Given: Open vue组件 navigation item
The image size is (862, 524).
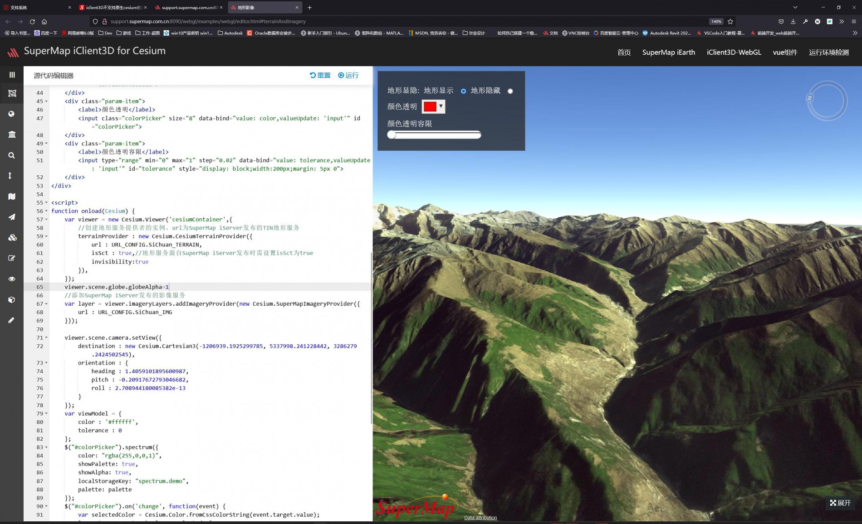Looking at the screenshot, I should pos(785,53).
